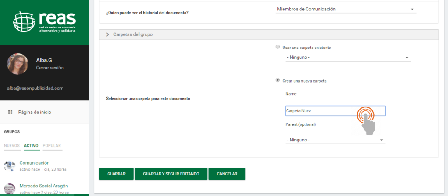Open the Comunicación group link
Viewport: 448px width, 196px height.
click(x=35, y=163)
